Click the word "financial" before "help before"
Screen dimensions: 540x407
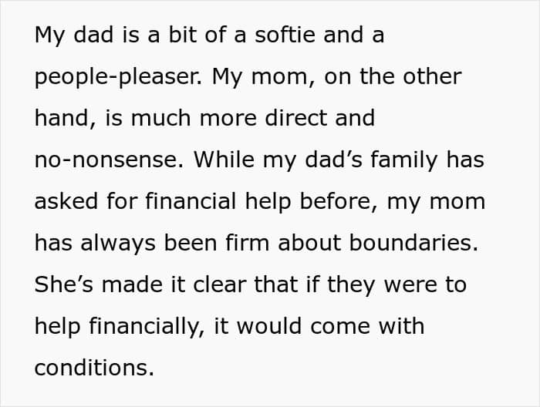coord(191,201)
